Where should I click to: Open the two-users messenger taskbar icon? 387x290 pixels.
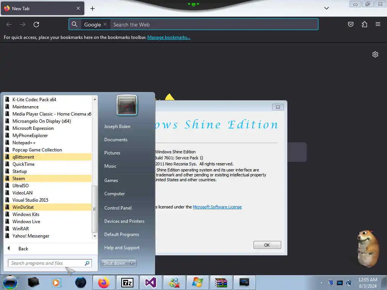click(174, 282)
